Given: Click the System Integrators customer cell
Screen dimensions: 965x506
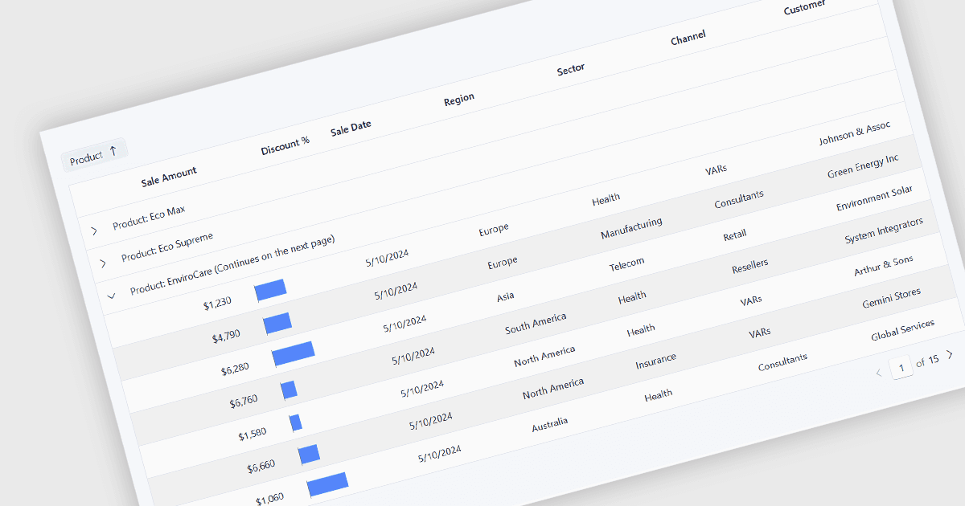Looking at the screenshot, I should [884, 231].
